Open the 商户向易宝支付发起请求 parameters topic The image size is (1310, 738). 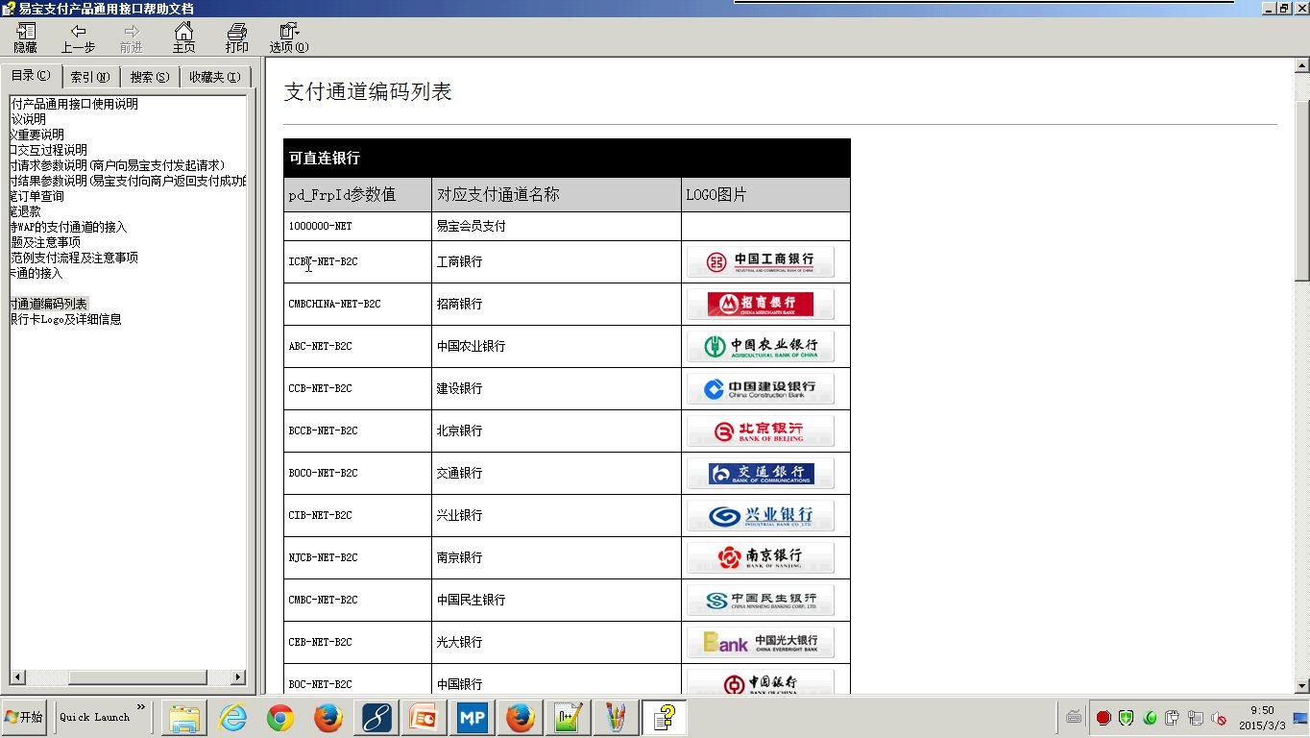tap(118, 165)
